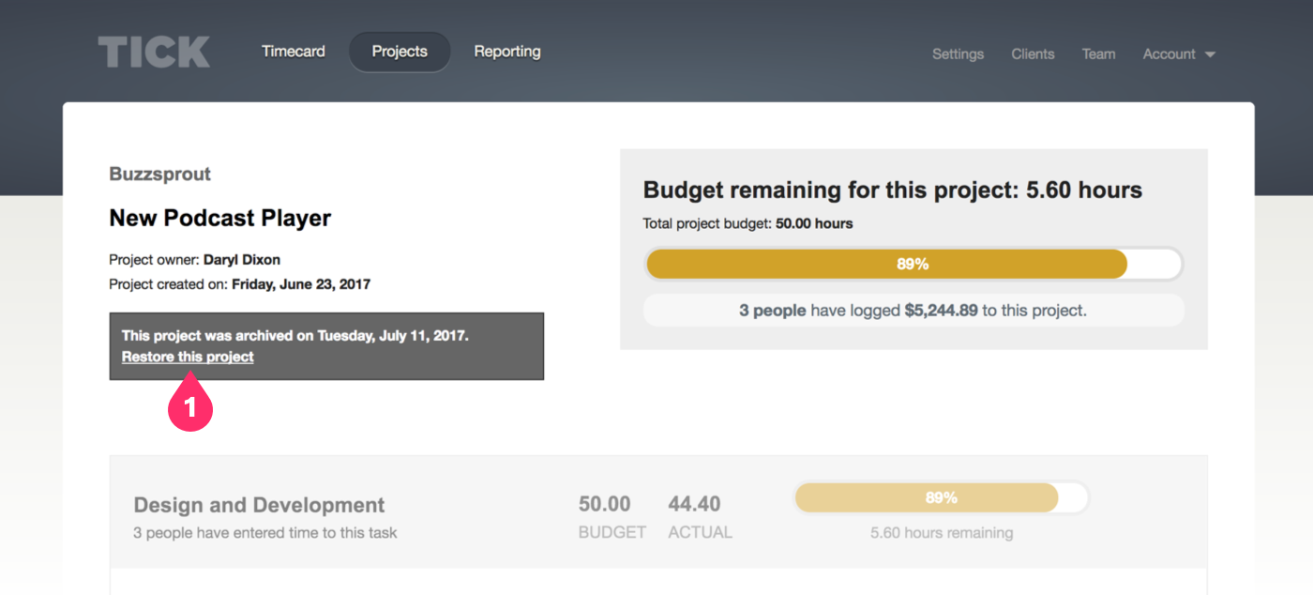
Task: Expand the Design and Development task row
Action: click(x=258, y=504)
